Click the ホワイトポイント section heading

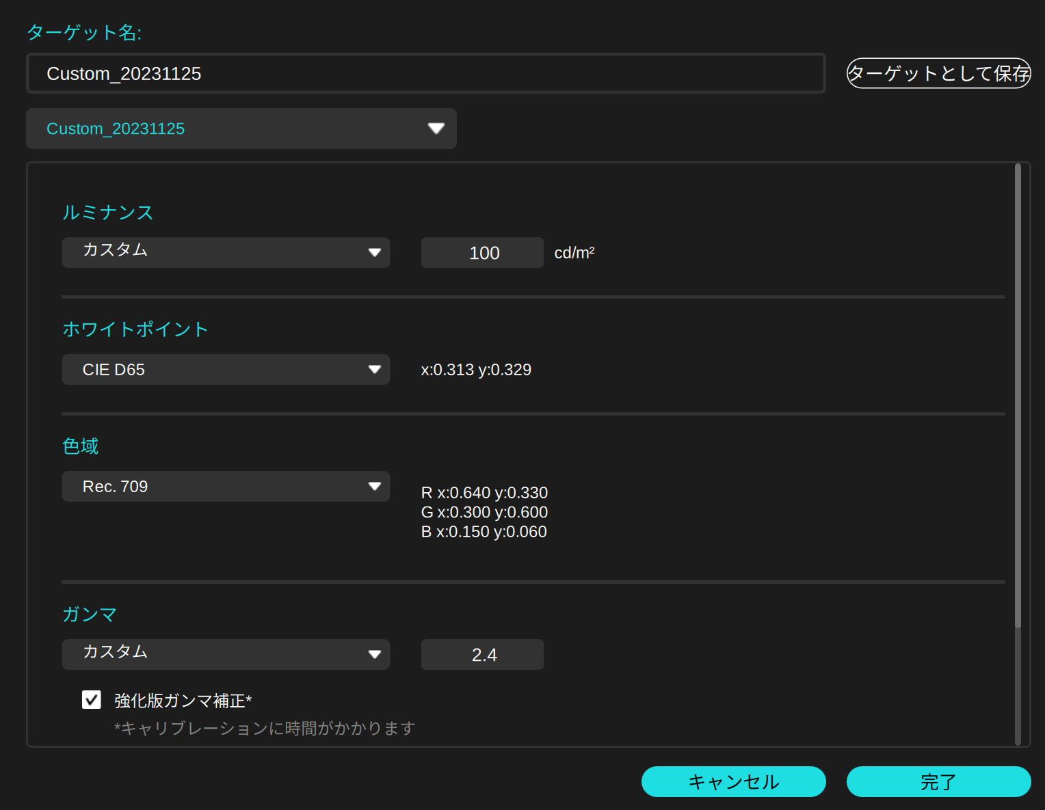click(x=135, y=329)
